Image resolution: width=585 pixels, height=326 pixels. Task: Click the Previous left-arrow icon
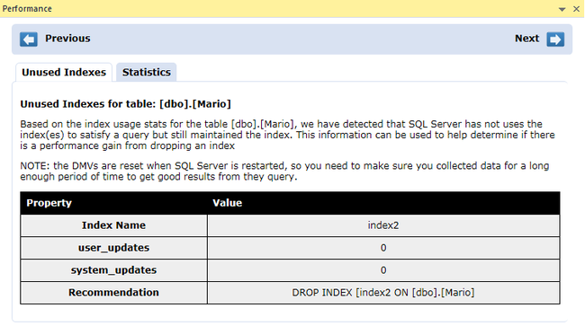pyautogui.click(x=29, y=40)
